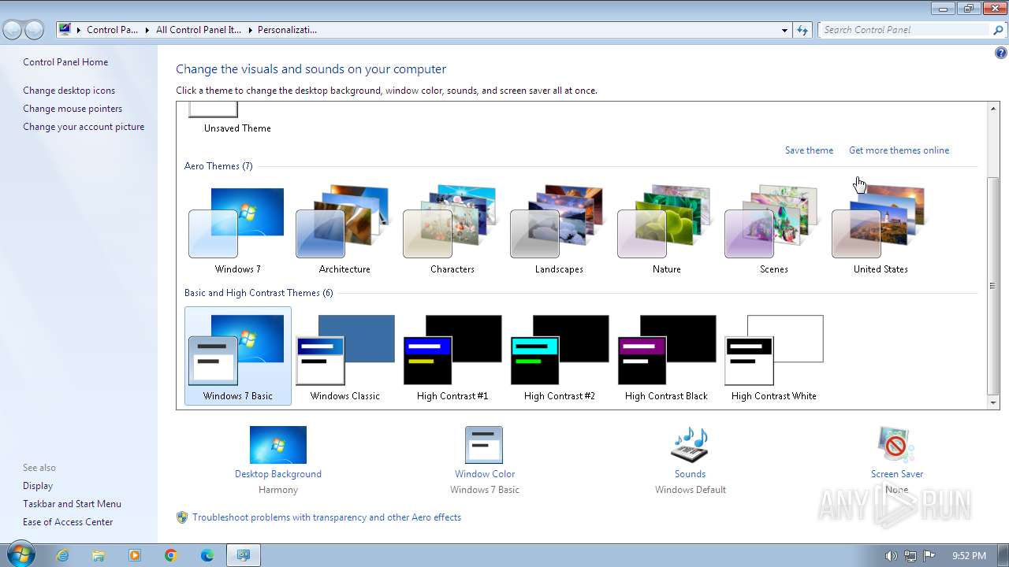The image size is (1009, 567).
Task: Click the Personalization breadcrumb segment
Action: pos(287,30)
